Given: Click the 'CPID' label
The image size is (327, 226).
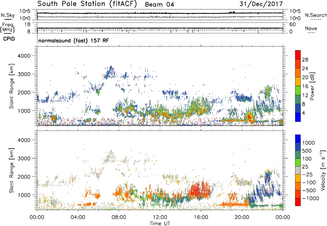Looking at the screenshot, I should [9, 39].
